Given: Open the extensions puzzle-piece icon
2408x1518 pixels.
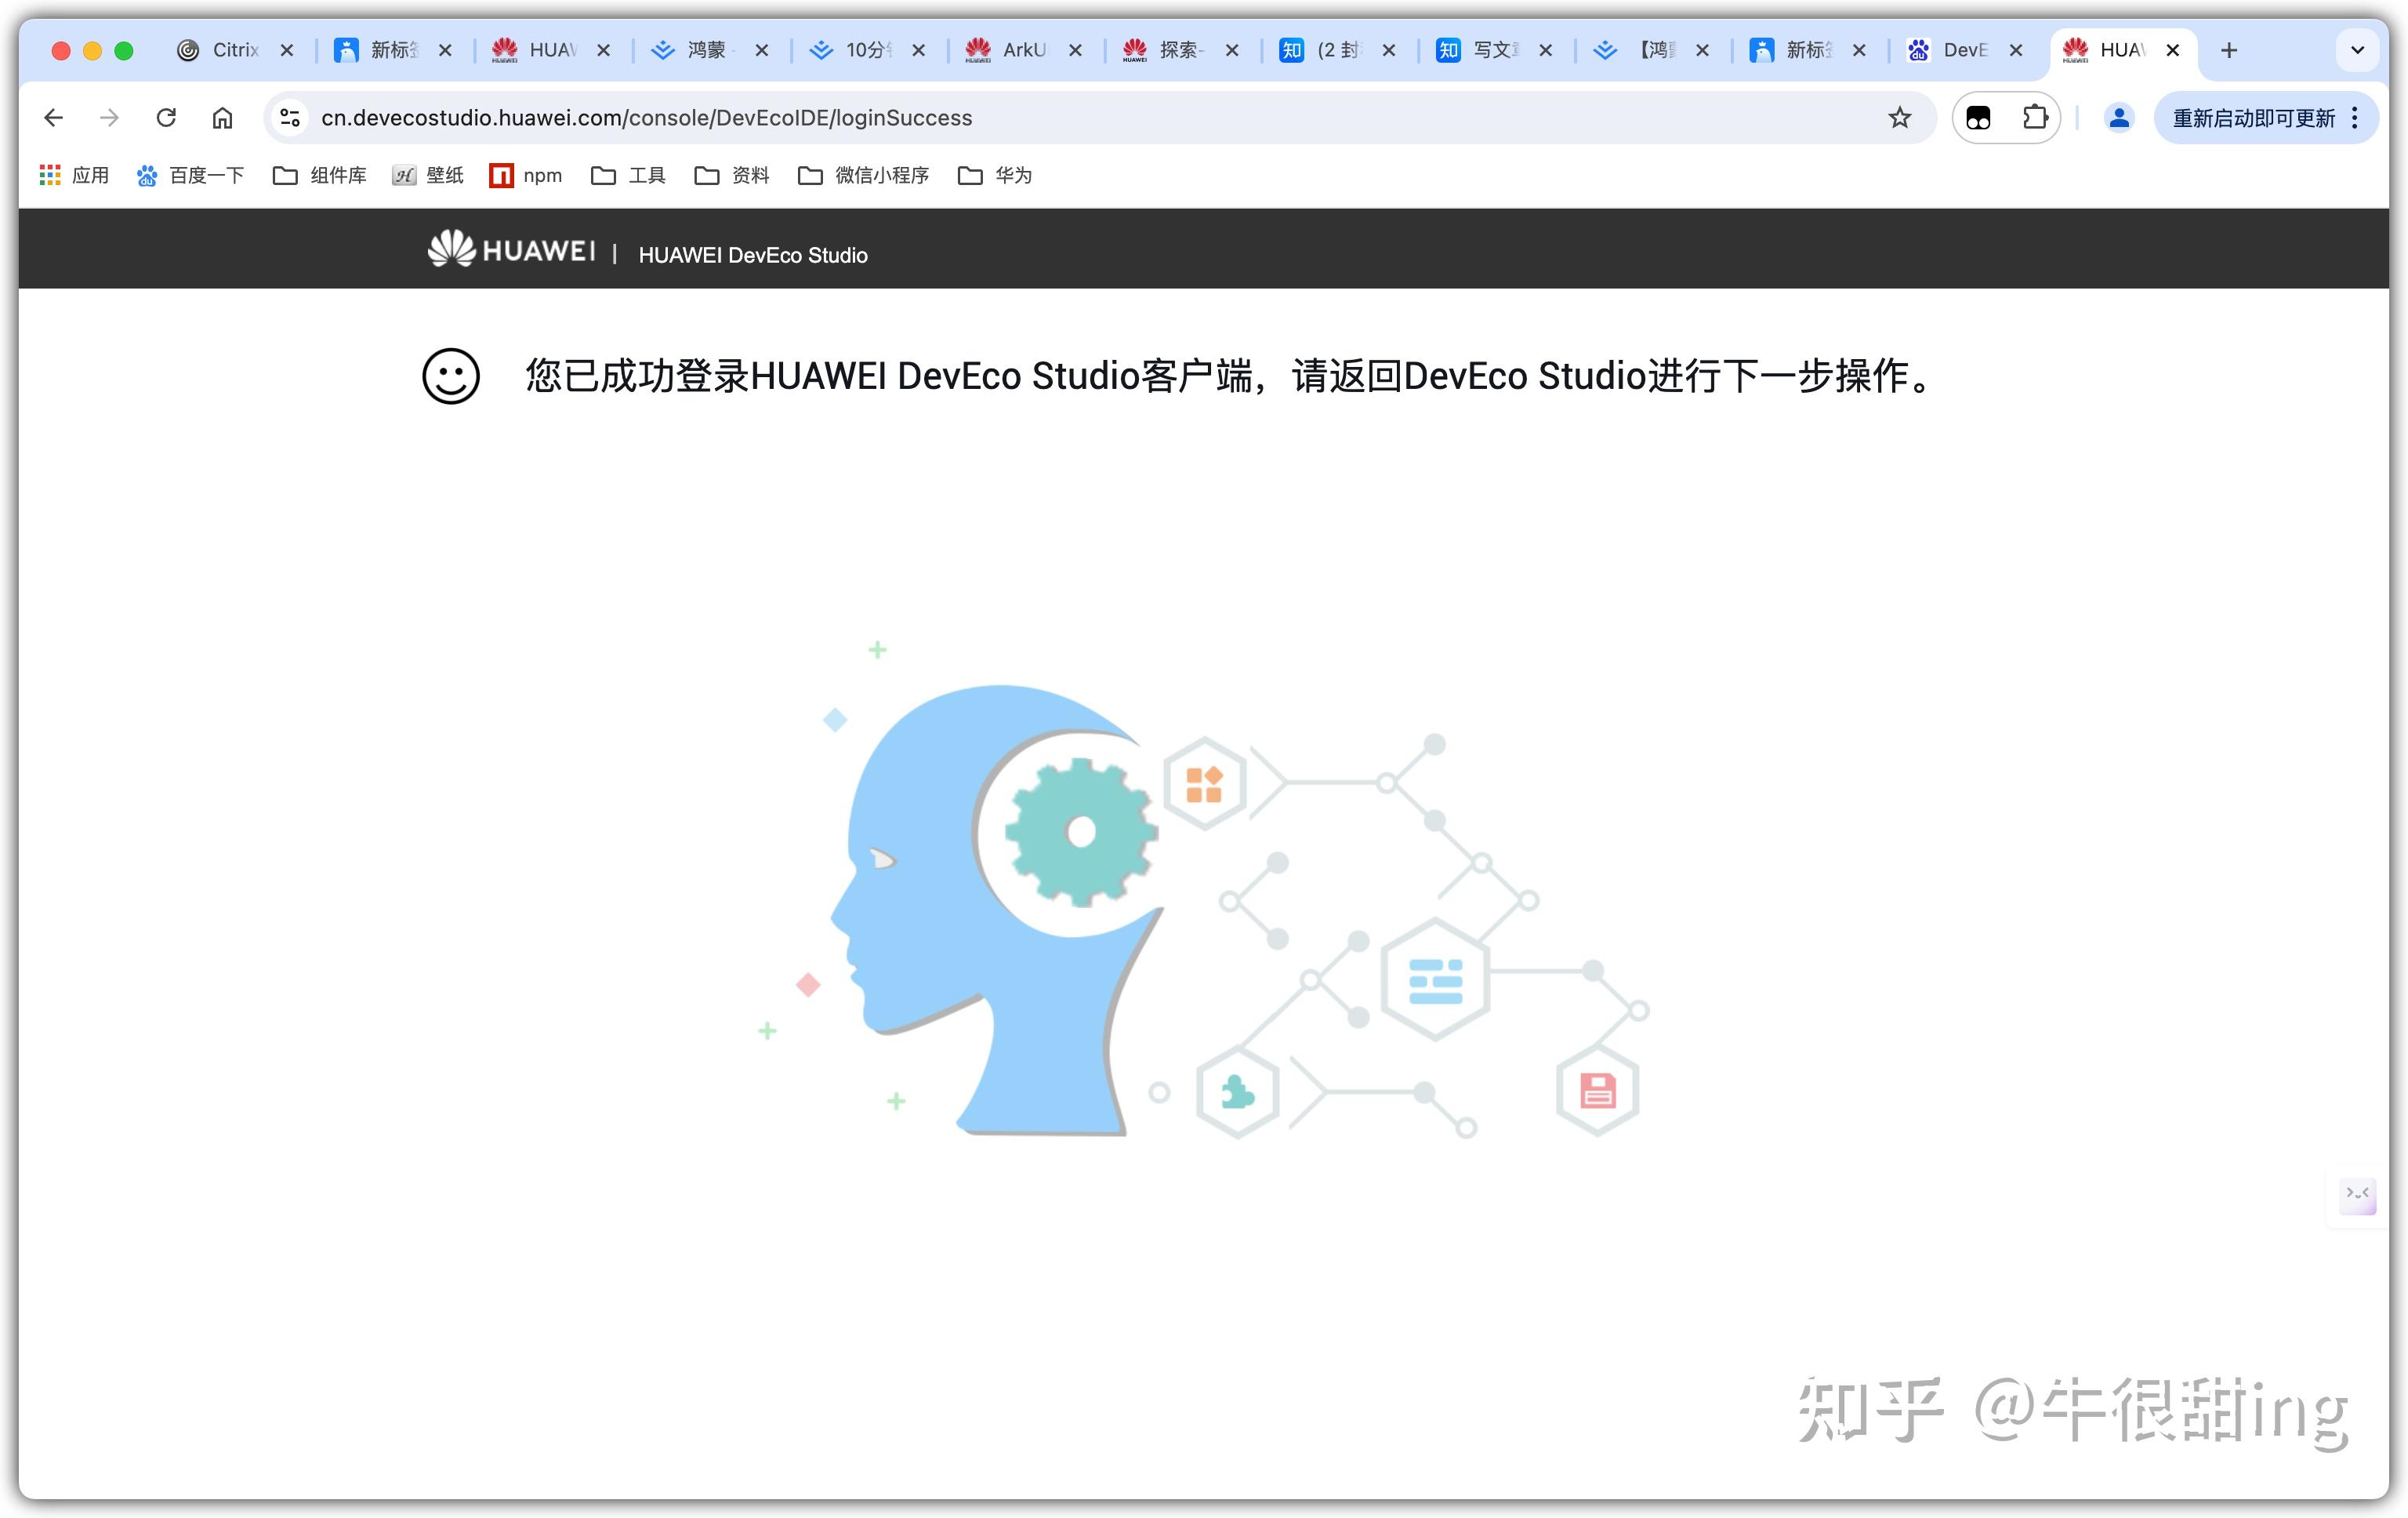Looking at the screenshot, I should [x=2034, y=118].
